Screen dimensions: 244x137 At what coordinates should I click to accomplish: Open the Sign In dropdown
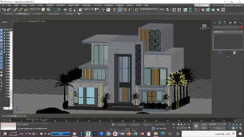(202, 5)
